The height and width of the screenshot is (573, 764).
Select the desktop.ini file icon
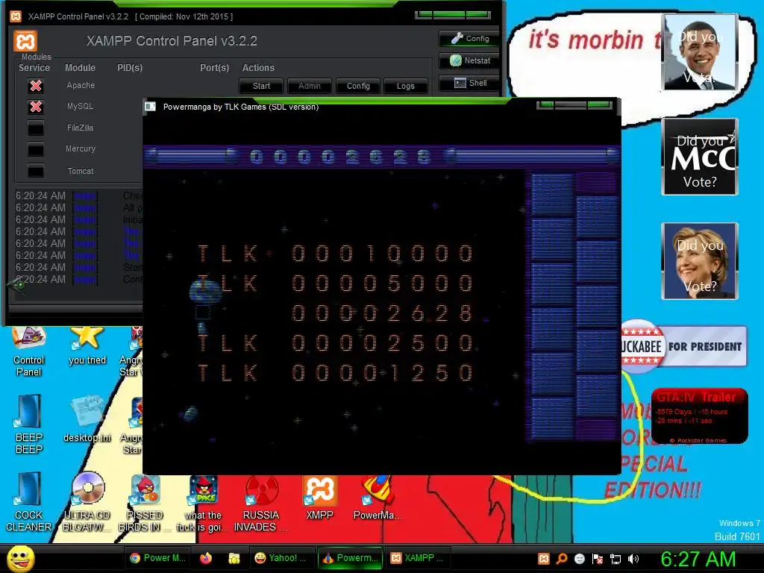tap(87, 419)
